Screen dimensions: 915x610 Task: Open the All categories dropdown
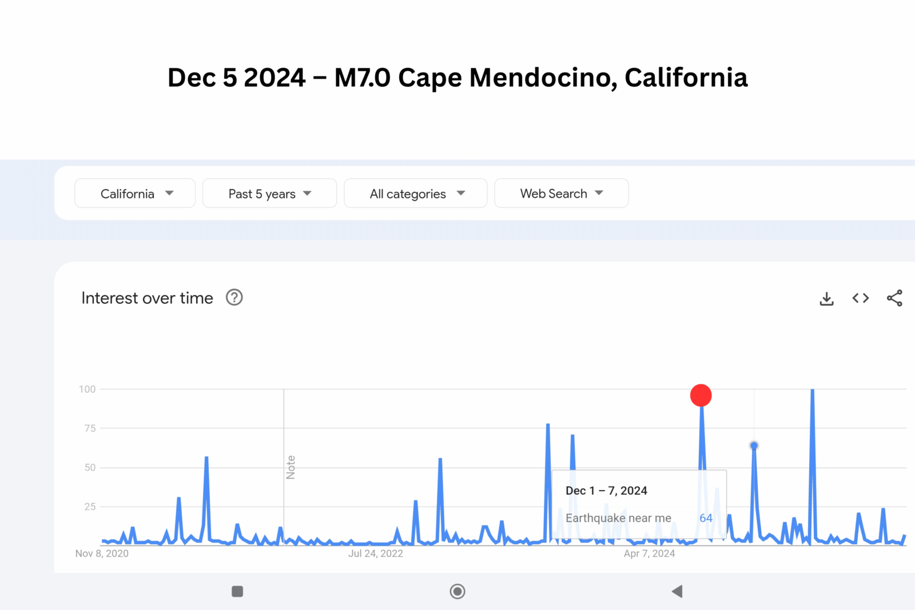[415, 194]
